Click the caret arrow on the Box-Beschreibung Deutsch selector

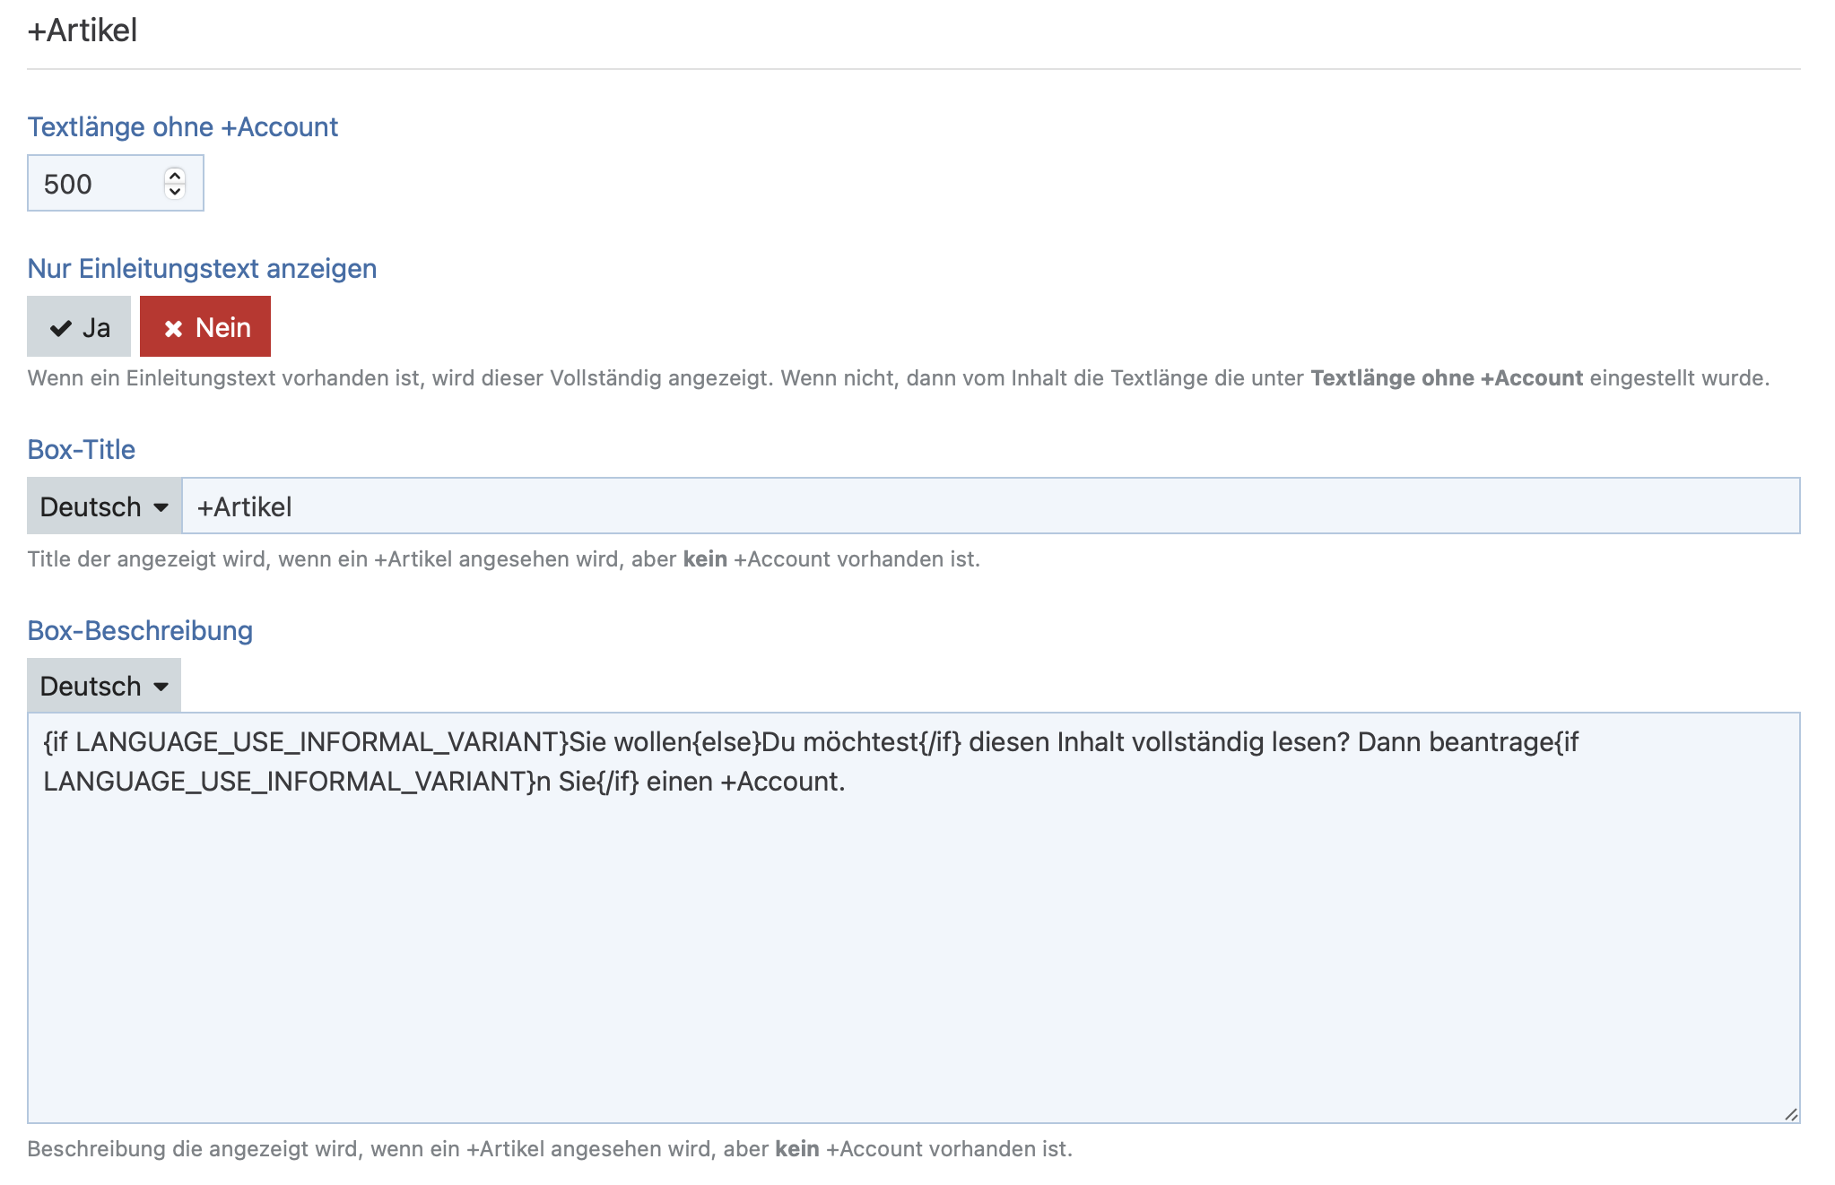click(x=161, y=687)
